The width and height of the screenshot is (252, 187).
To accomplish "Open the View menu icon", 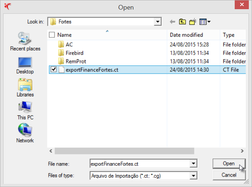I will click(x=205, y=22).
